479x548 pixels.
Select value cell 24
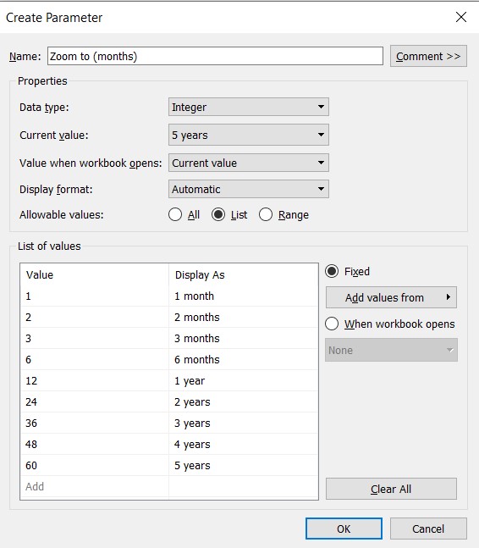[x=94, y=402]
